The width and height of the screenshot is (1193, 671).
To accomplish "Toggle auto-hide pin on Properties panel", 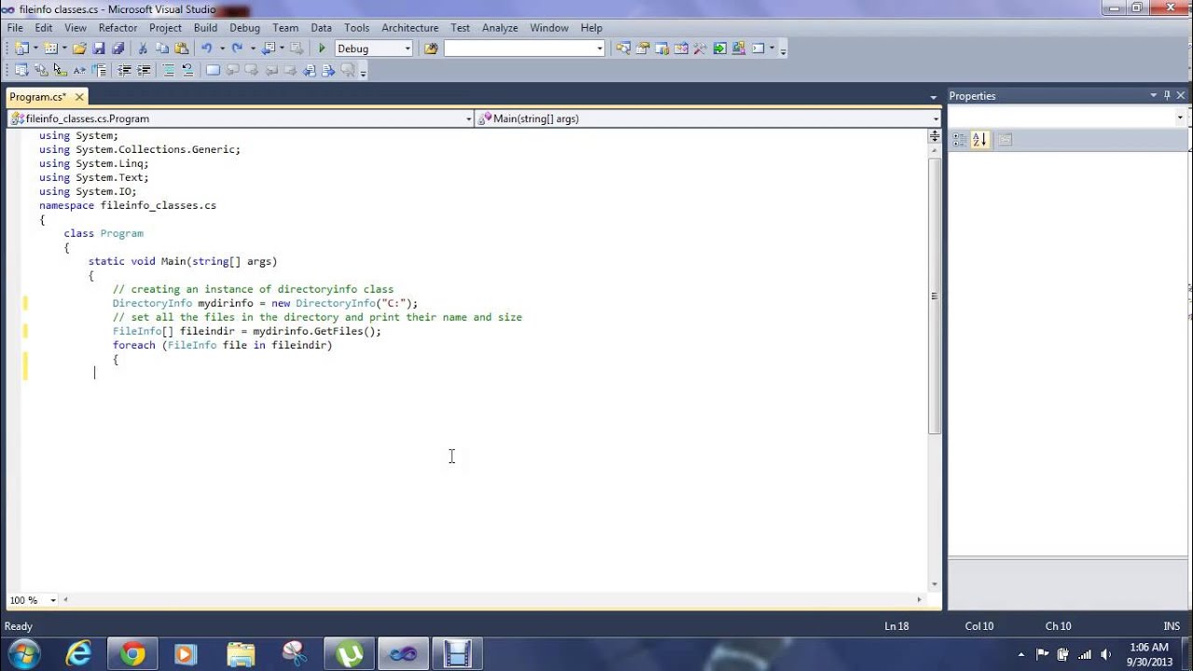I will (x=1167, y=95).
